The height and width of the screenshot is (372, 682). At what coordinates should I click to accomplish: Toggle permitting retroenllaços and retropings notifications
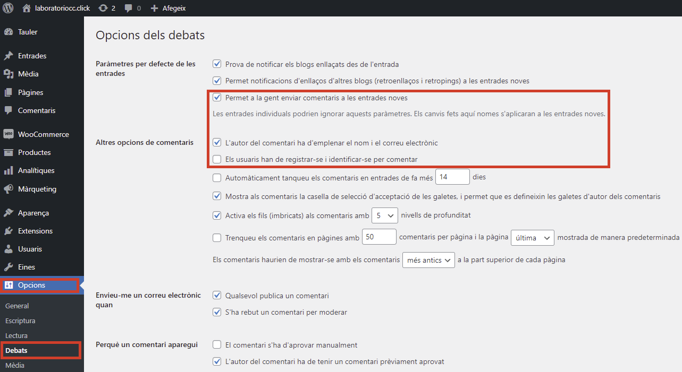click(x=217, y=81)
